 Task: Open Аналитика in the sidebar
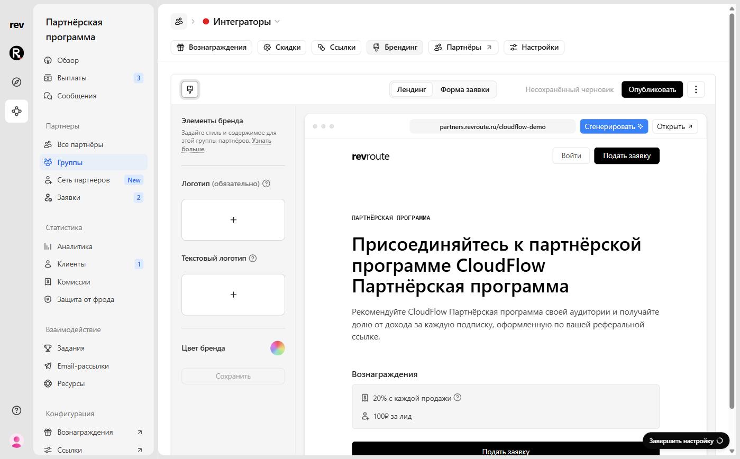click(94, 246)
